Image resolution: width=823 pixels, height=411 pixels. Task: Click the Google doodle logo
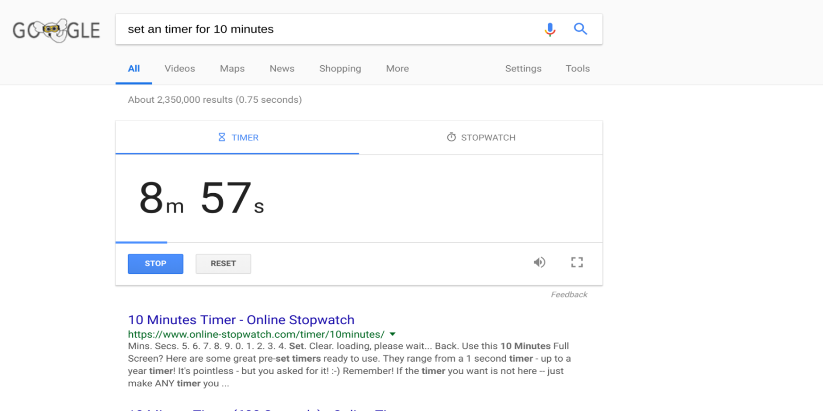(x=56, y=30)
